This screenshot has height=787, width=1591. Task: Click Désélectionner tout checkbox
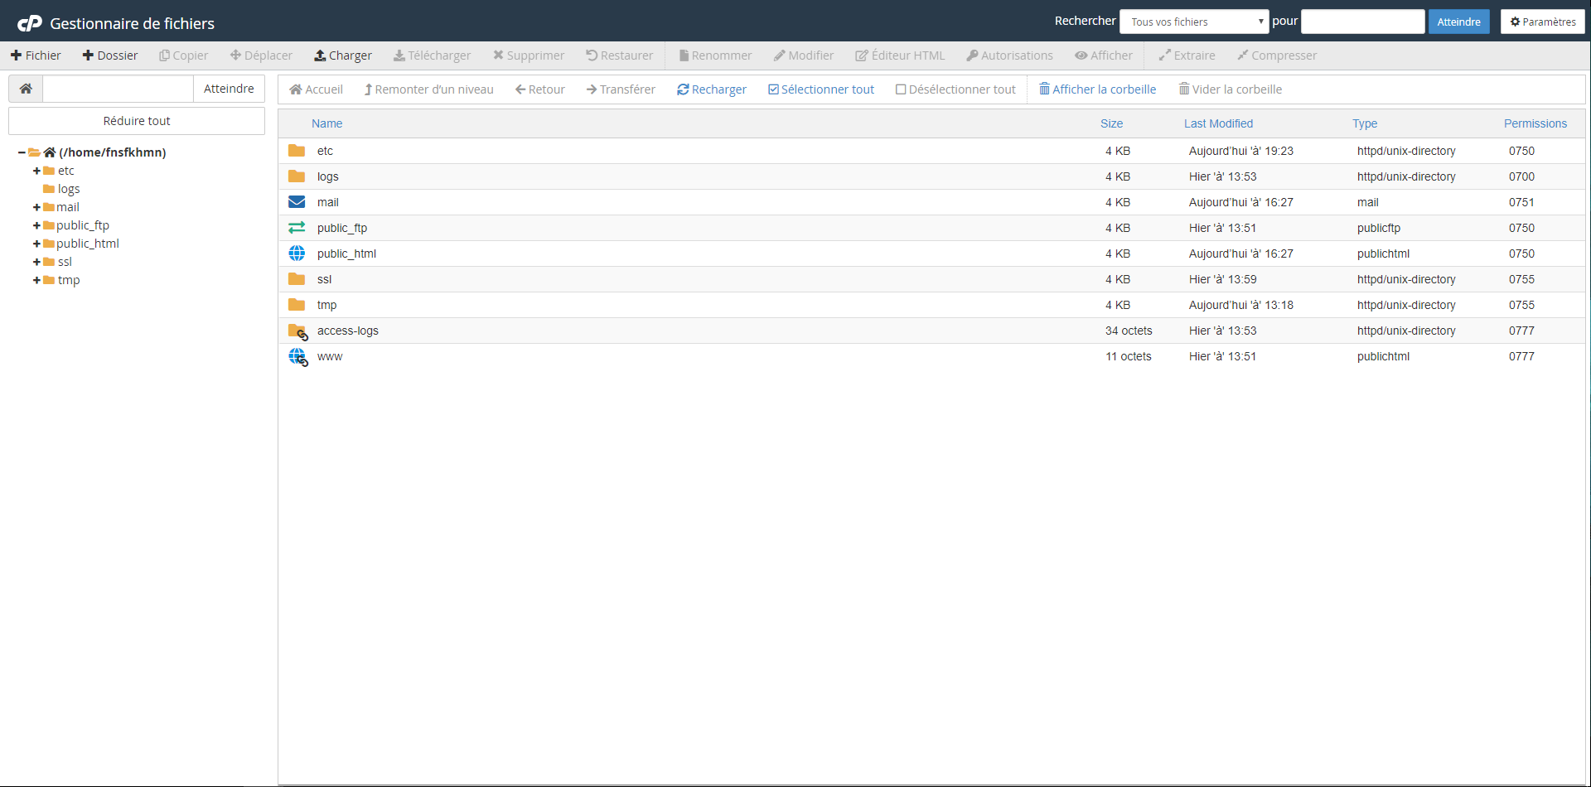point(955,89)
